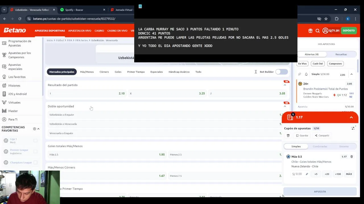Bookmark page with the star icon
This screenshot has height=204, width=364.
326,19
